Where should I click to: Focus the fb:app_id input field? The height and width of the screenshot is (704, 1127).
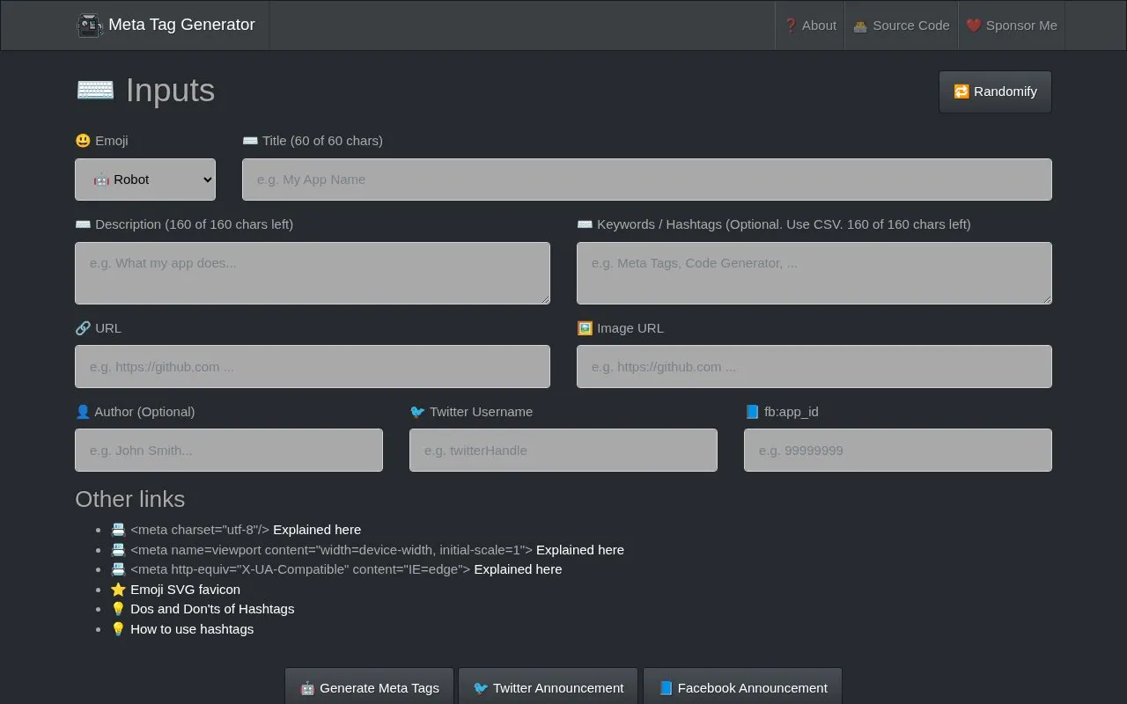point(898,451)
